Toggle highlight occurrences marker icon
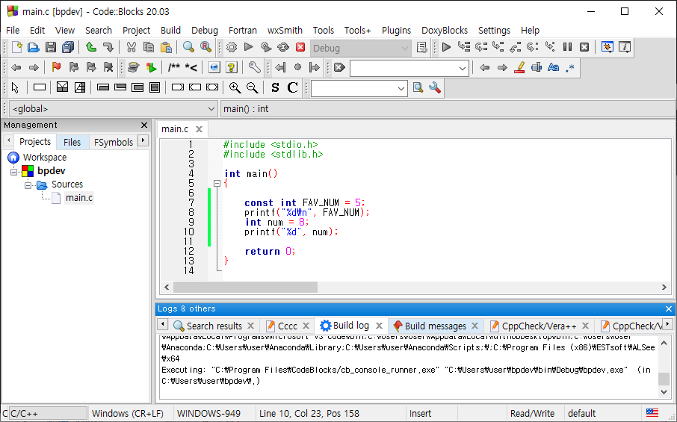Image resolution: width=677 pixels, height=422 pixels. point(519,67)
